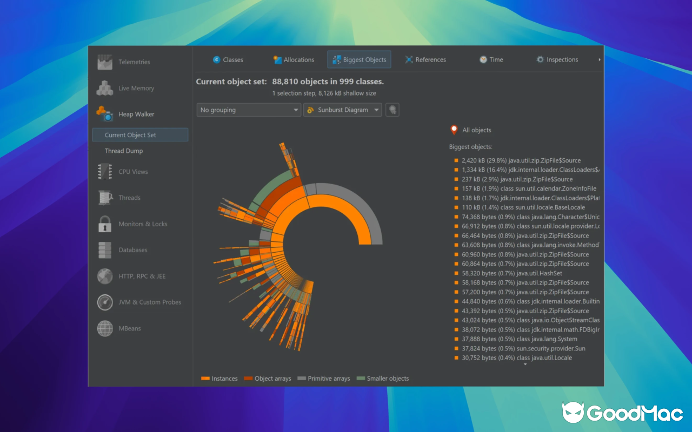Expand the biggest objects list downward arrow
The image size is (692, 432).
click(x=525, y=364)
